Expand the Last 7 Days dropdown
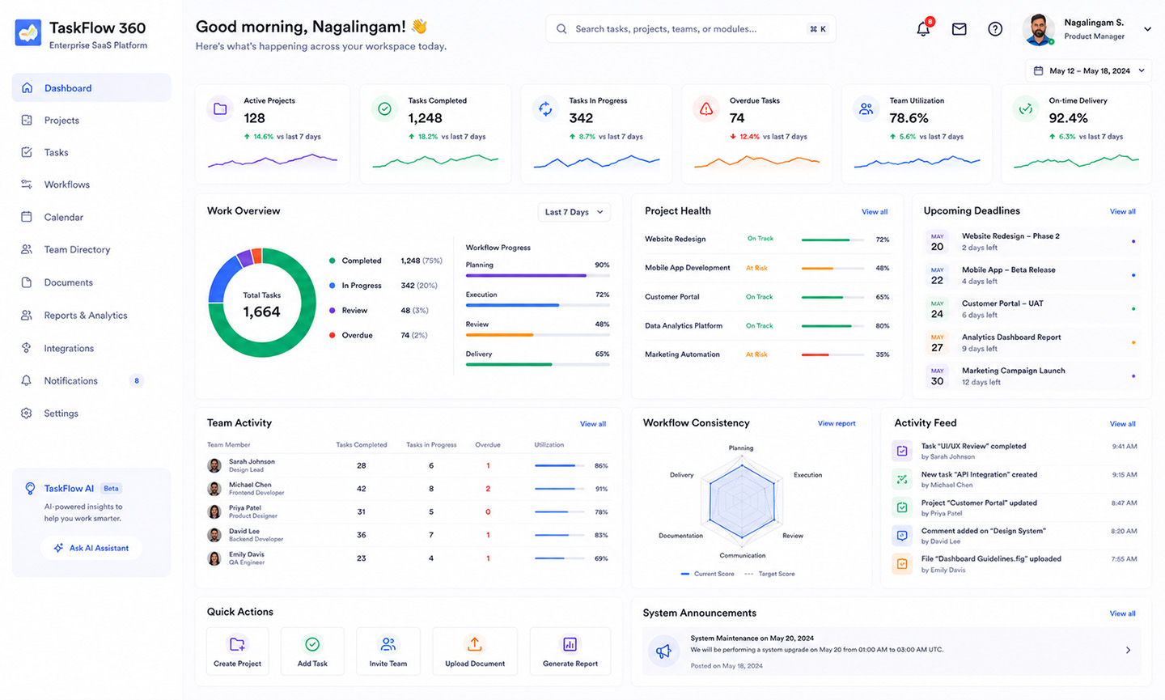 point(574,212)
